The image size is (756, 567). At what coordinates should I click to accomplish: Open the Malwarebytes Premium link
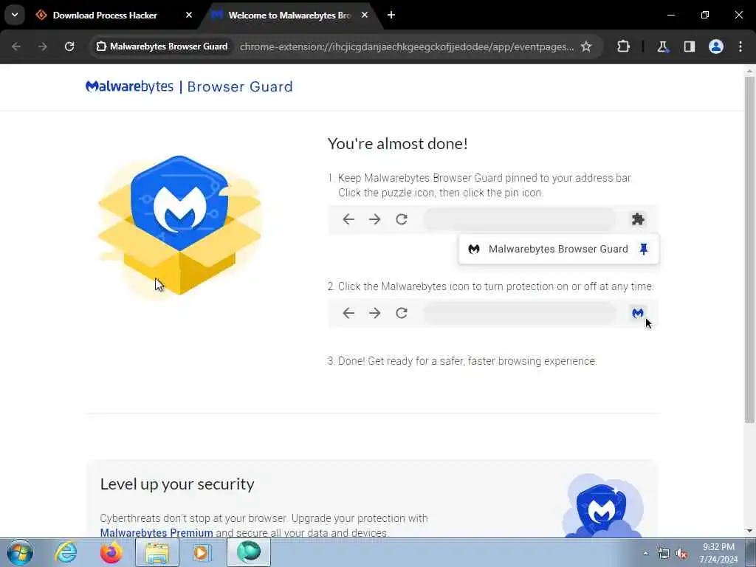pyautogui.click(x=157, y=533)
